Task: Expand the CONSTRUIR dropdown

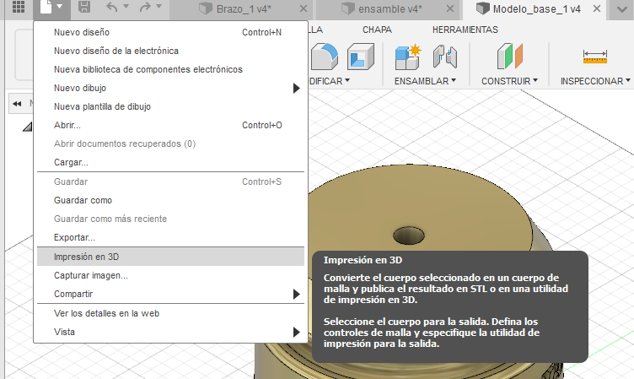Action: 509,81
